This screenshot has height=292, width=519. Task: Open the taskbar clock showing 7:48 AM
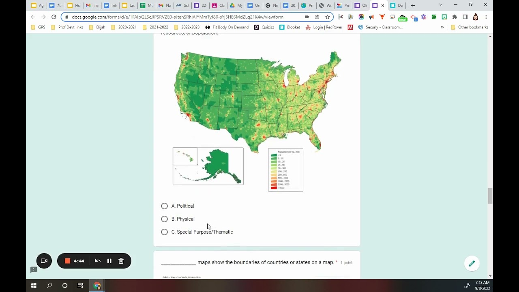pyautogui.click(x=482, y=286)
